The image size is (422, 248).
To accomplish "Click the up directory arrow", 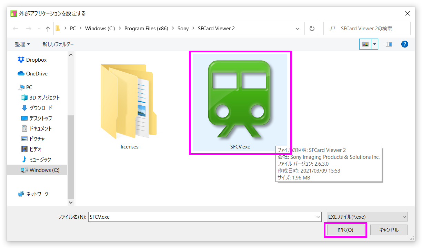I will [48, 29].
